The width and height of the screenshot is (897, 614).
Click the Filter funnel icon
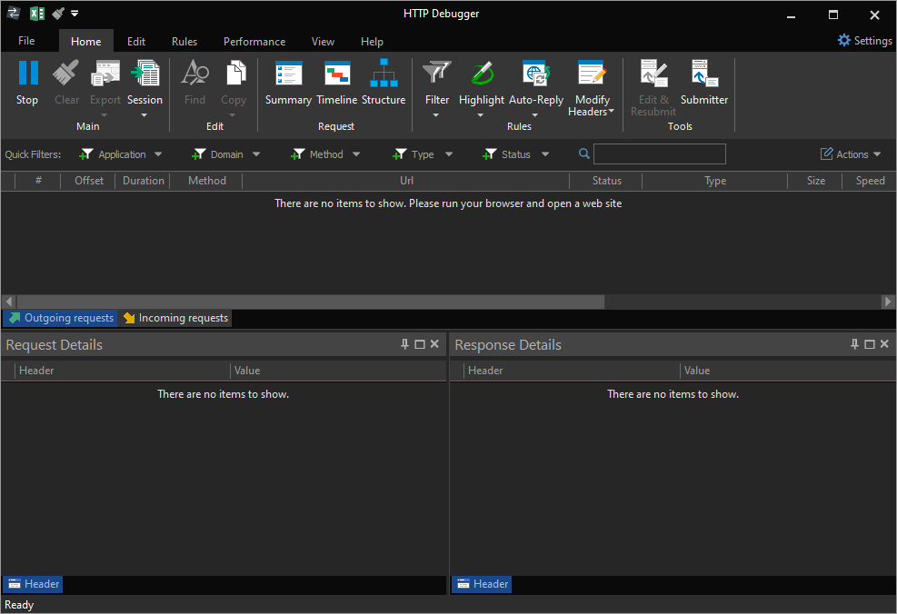tap(436, 74)
